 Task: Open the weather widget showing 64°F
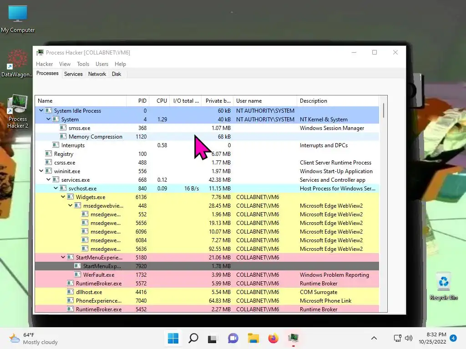pyautogui.click(x=34, y=338)
